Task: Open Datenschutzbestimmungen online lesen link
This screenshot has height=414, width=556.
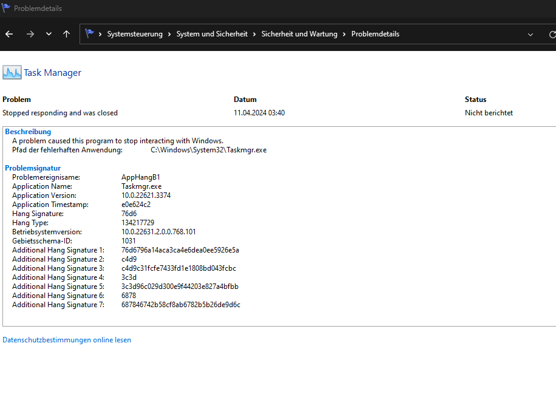Action: 67,340
